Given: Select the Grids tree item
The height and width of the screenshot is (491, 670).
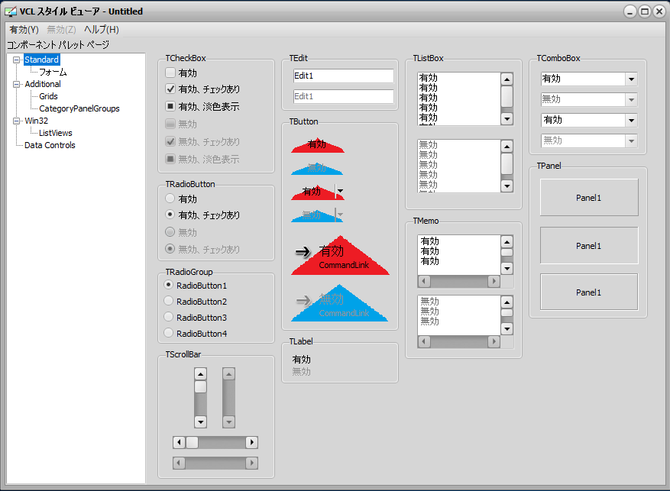Looking at the screenshot, I should click(x=48, y=96).
